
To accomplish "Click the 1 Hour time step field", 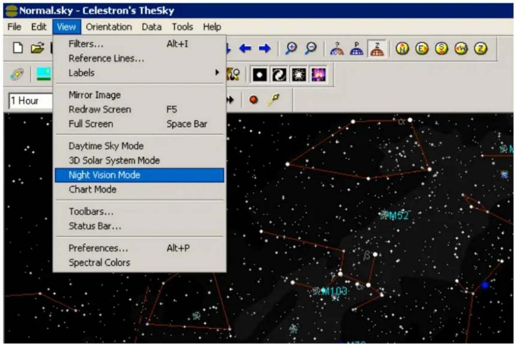I will click(31, 100).
